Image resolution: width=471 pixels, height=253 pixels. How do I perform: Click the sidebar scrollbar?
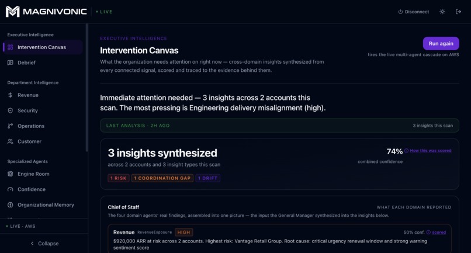coord(87,88)
